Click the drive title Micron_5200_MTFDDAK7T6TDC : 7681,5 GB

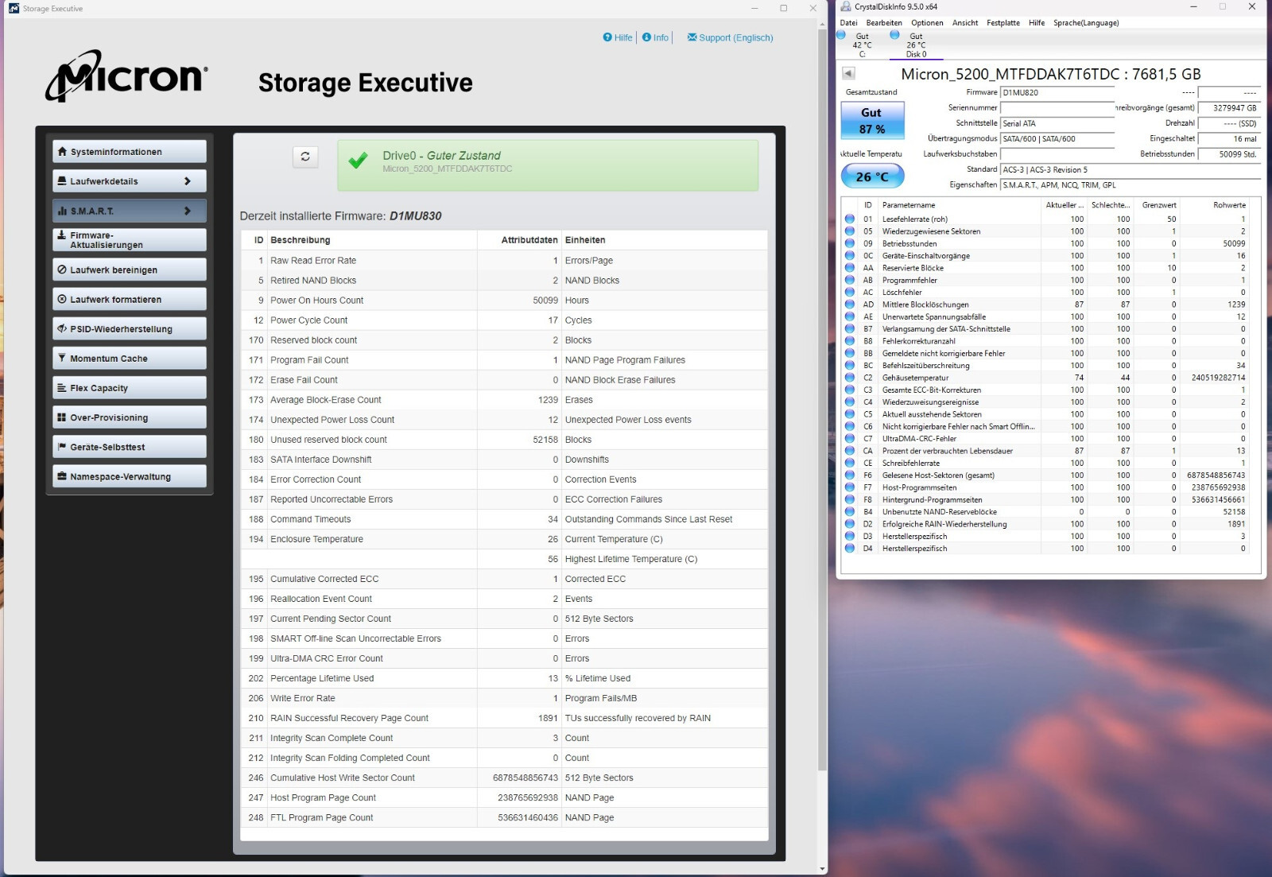(1050, 74)
